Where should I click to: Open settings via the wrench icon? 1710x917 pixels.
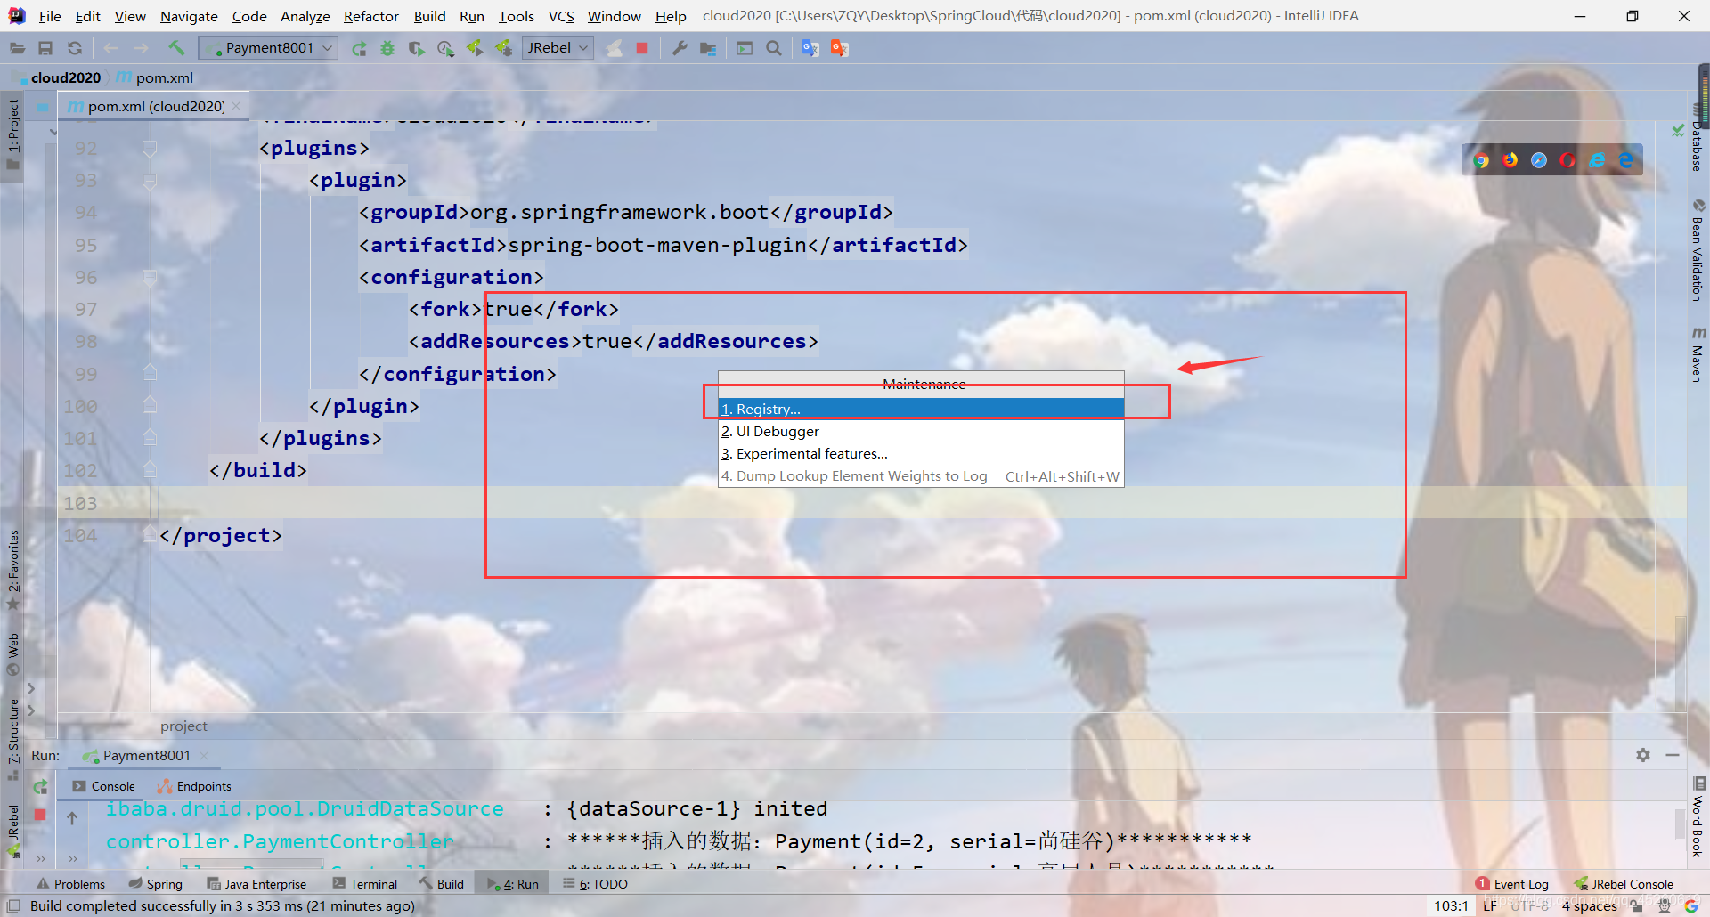click(680, 48)
